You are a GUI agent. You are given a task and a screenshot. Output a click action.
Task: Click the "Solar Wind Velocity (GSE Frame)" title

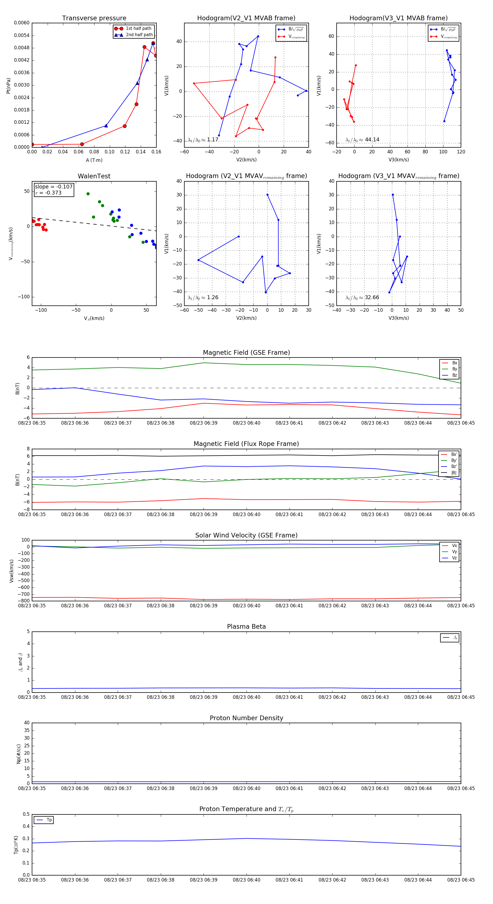(246, 535)
